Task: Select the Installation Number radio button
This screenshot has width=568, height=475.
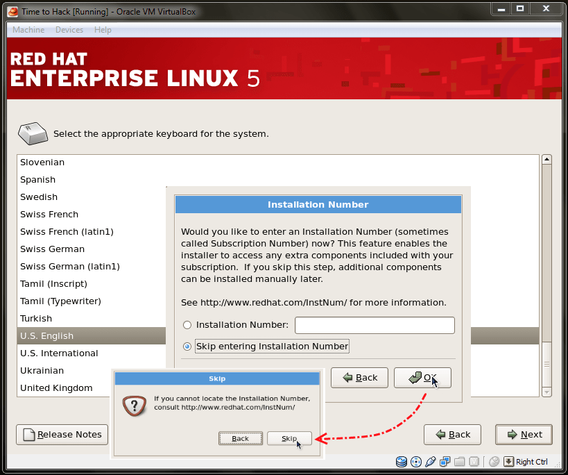Action: (x=187, y=325)
